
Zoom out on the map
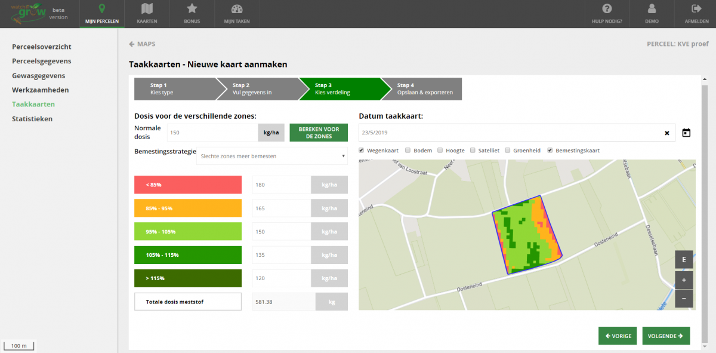pos(684,299)
